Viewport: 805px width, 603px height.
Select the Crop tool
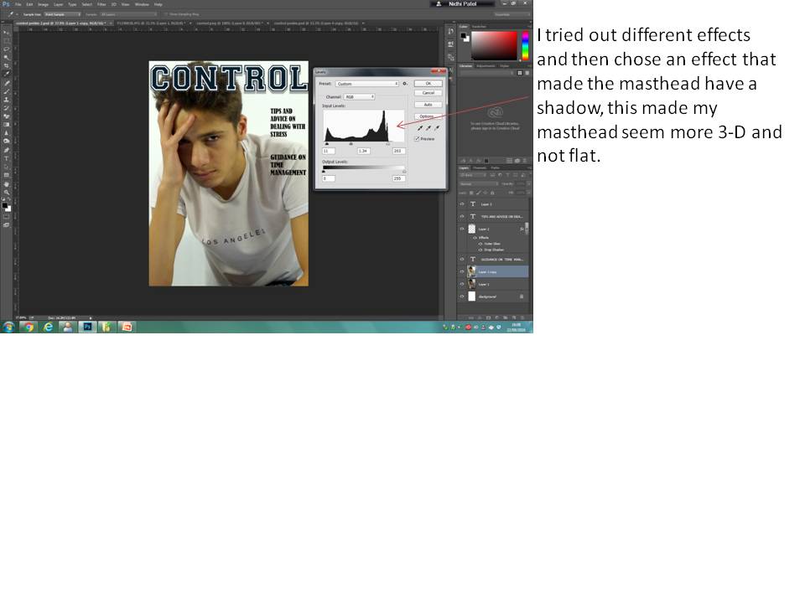(x=6, y=65)
